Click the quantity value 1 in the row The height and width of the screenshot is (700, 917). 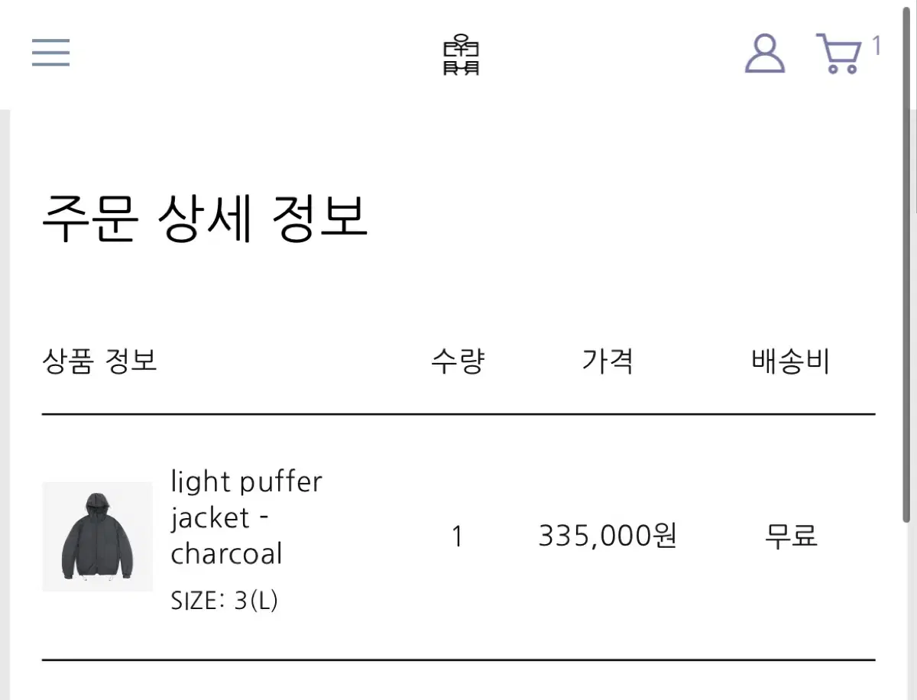point(457,536)
